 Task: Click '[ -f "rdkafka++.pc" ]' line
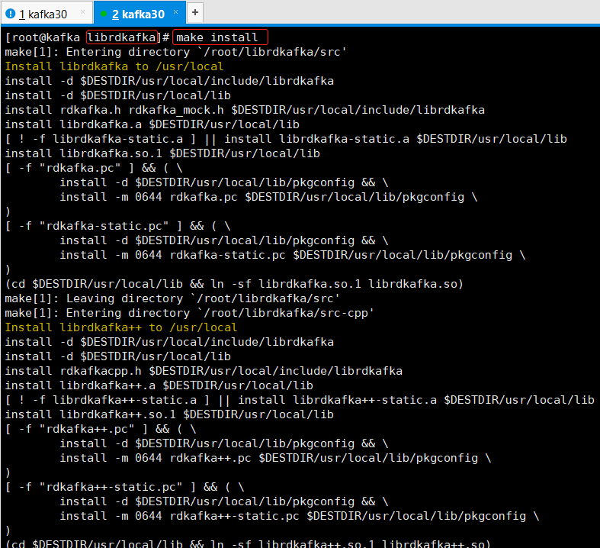point(101,429)
